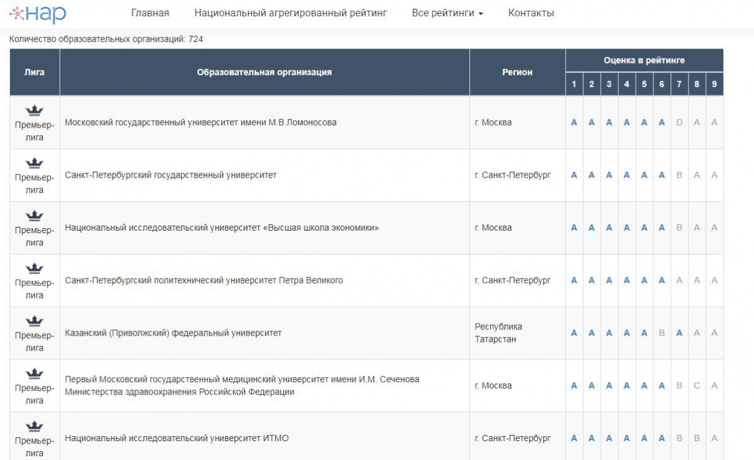The height and width of the screenshot is (460, 754).
Task: Click crown icon in Moscow State University row
Action: (35, 111)
